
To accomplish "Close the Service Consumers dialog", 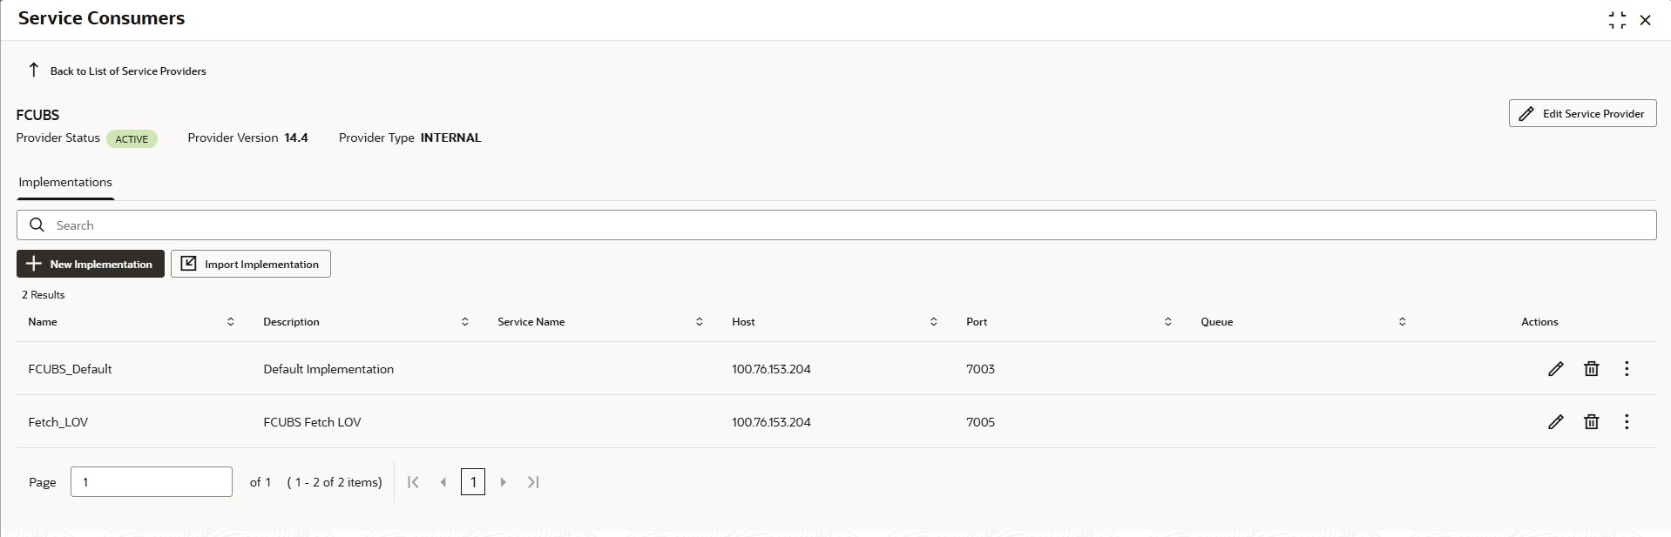I will (1645, 20).
